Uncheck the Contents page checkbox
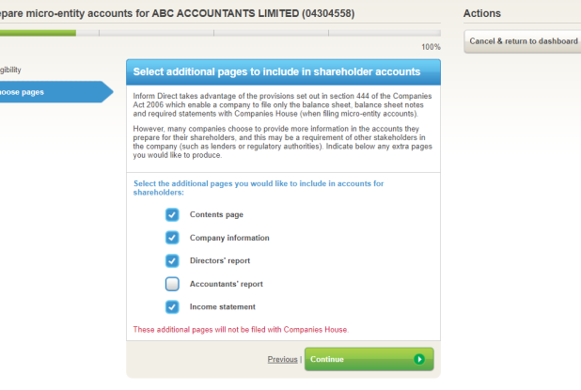The width and height of the screenshot is (581, 390). point(172,214)
